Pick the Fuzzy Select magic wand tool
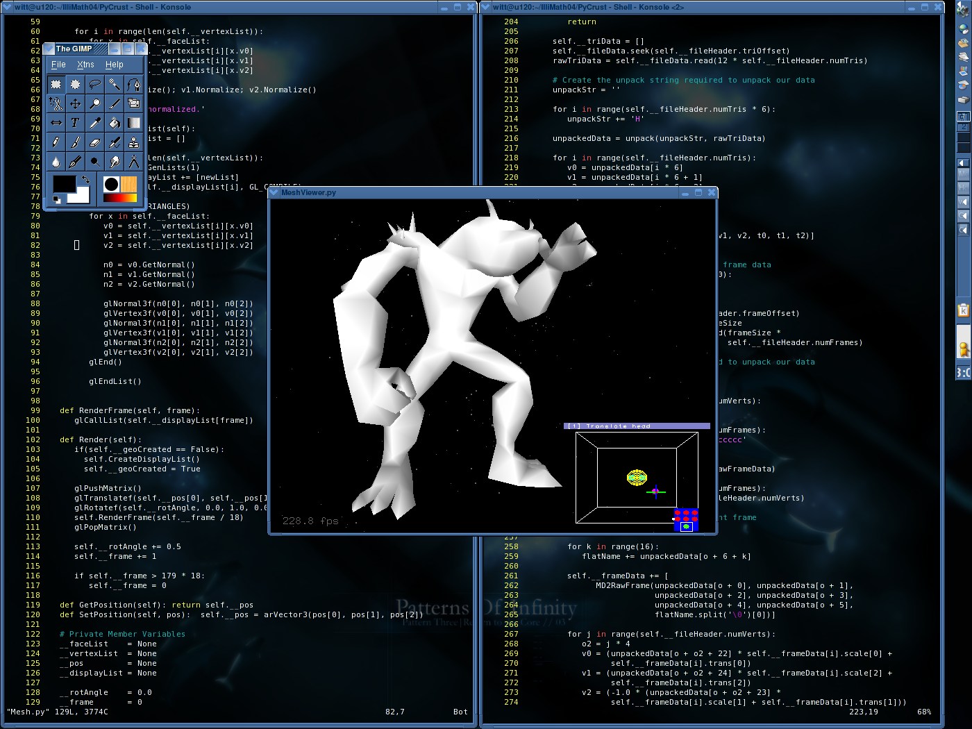This screenshot has width=972, height=729. pyautogui.click(x=114, y=85)
